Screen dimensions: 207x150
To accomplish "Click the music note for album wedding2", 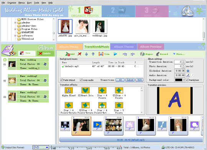I will click(45, 80).
